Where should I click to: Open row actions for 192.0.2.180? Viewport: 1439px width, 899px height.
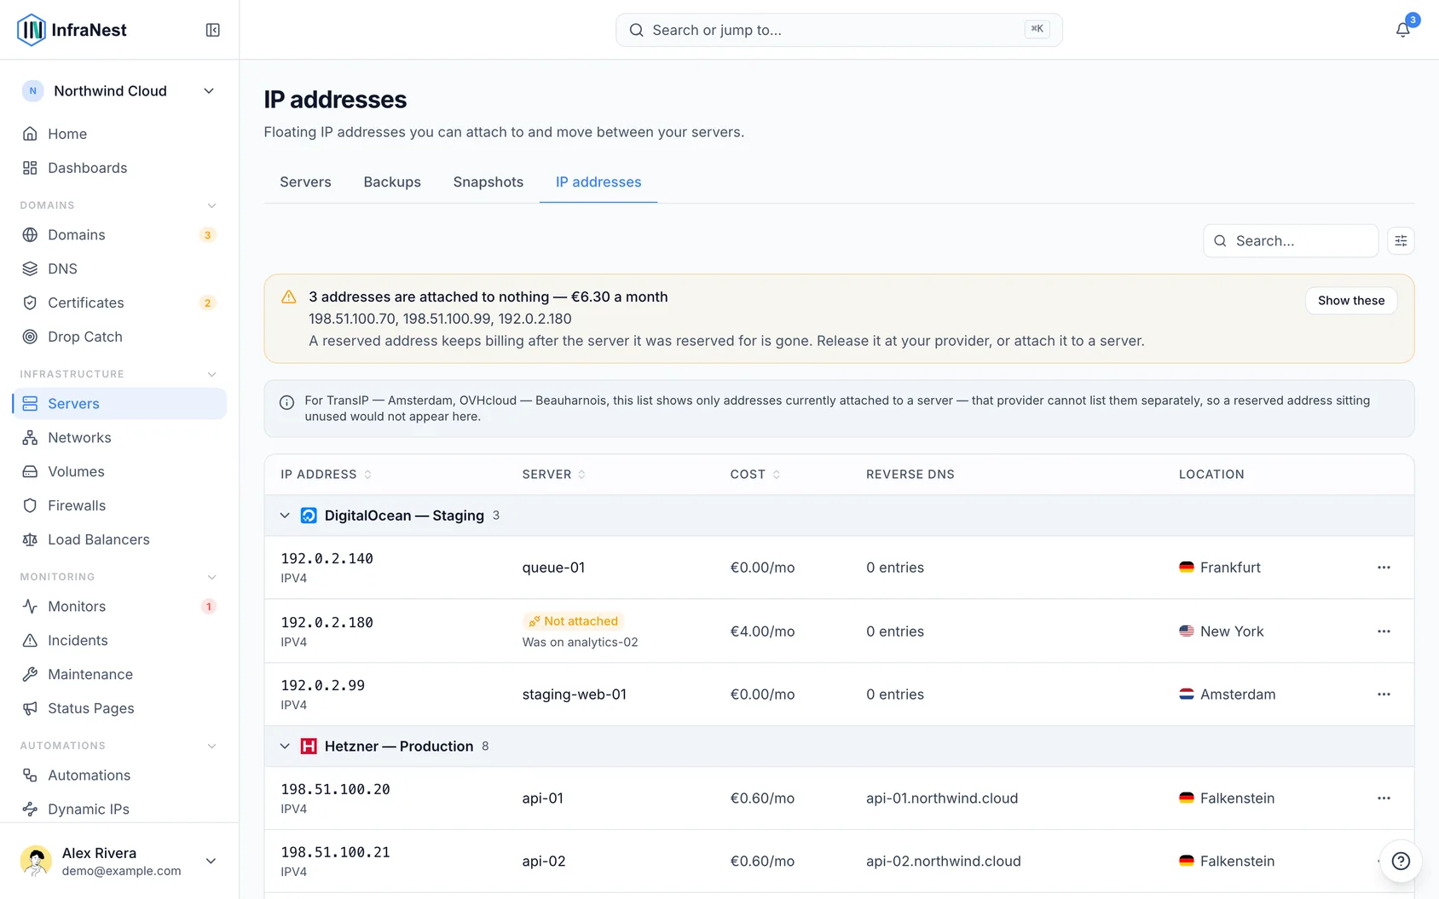(x=1384, y=631)
